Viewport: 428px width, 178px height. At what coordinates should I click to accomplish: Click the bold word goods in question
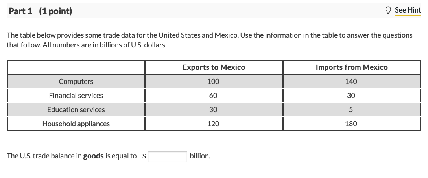pos(93,156)
